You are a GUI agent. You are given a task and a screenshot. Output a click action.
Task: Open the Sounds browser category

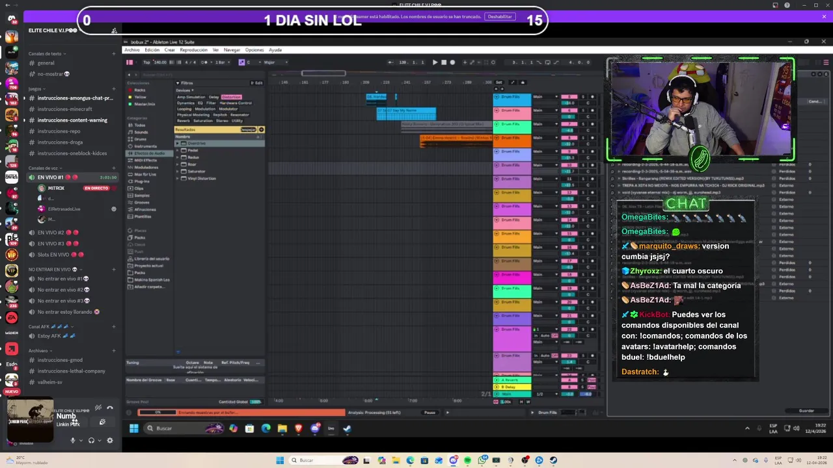coord(141,132)
